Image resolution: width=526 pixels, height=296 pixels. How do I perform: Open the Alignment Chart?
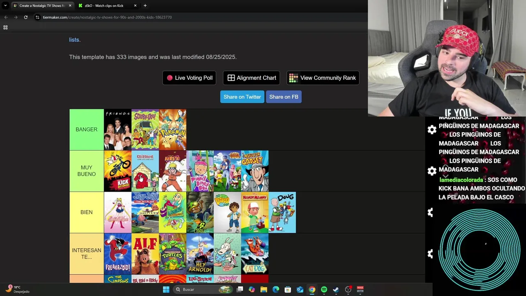pos(251,78)
